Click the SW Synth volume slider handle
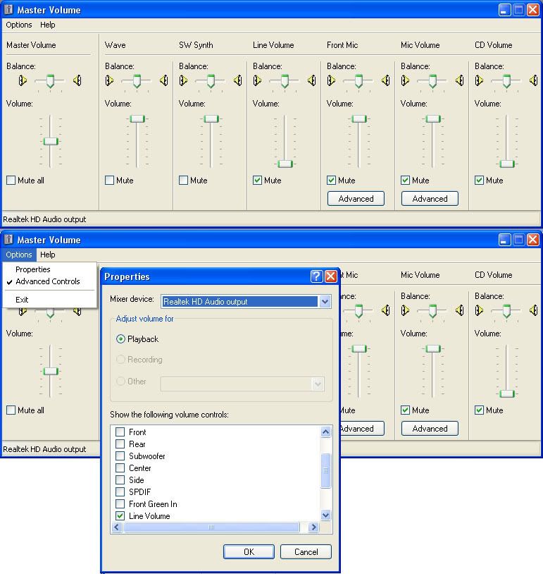This screenshot has width=543, height=574. 211,119
